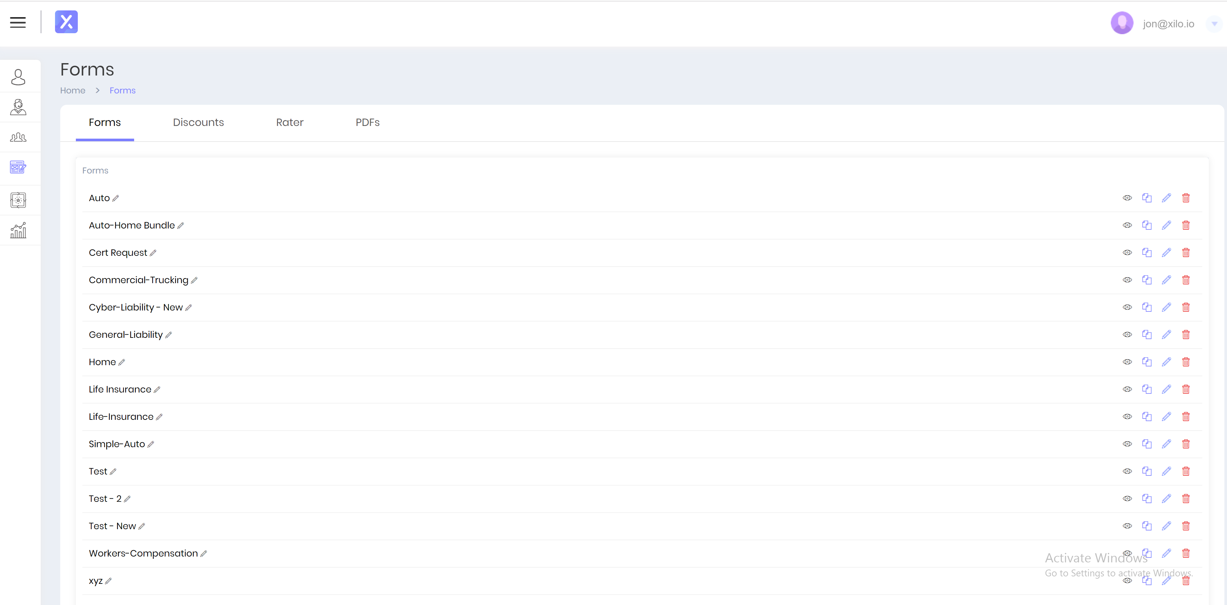Open the forms editor sidebar icon
The height and width of the screenshot is (605, 1227).
[x=18, y=168]
